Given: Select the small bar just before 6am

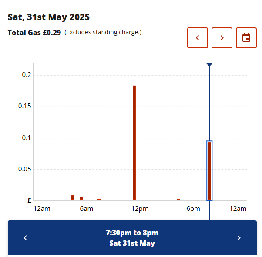Looking at the screenshot, I should (x=81, y=198).
